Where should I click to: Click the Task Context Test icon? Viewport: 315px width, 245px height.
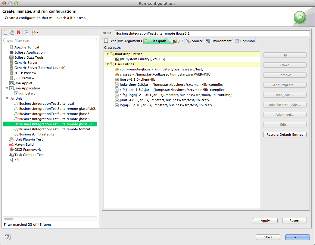click(x=11, y=155)
